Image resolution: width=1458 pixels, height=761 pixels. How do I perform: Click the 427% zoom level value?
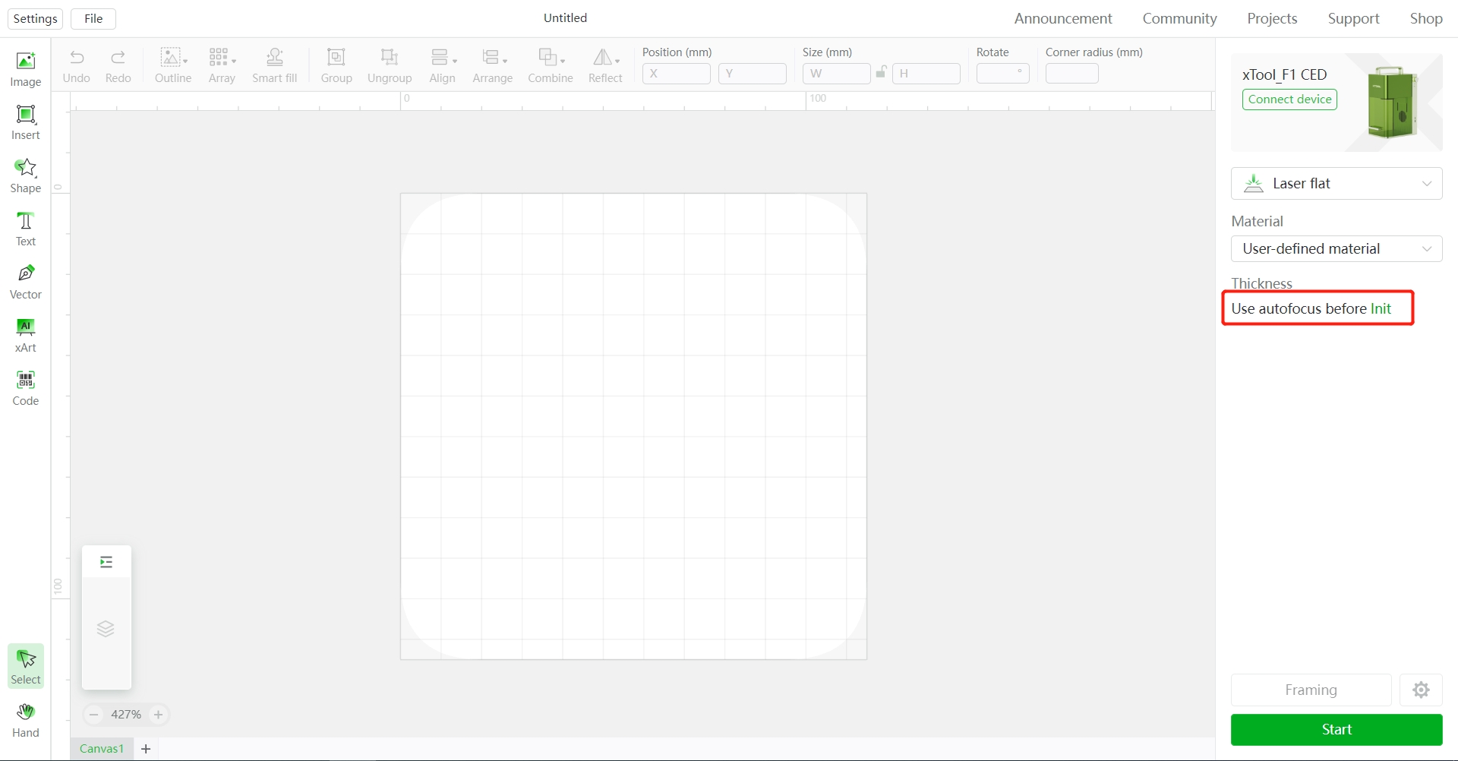pos(126,715)
